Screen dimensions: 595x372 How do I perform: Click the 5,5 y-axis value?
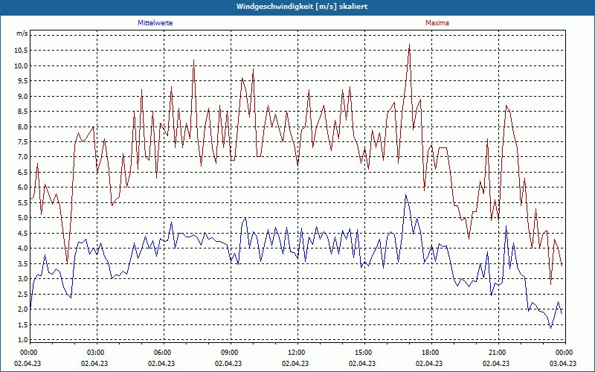click(22, 202)
